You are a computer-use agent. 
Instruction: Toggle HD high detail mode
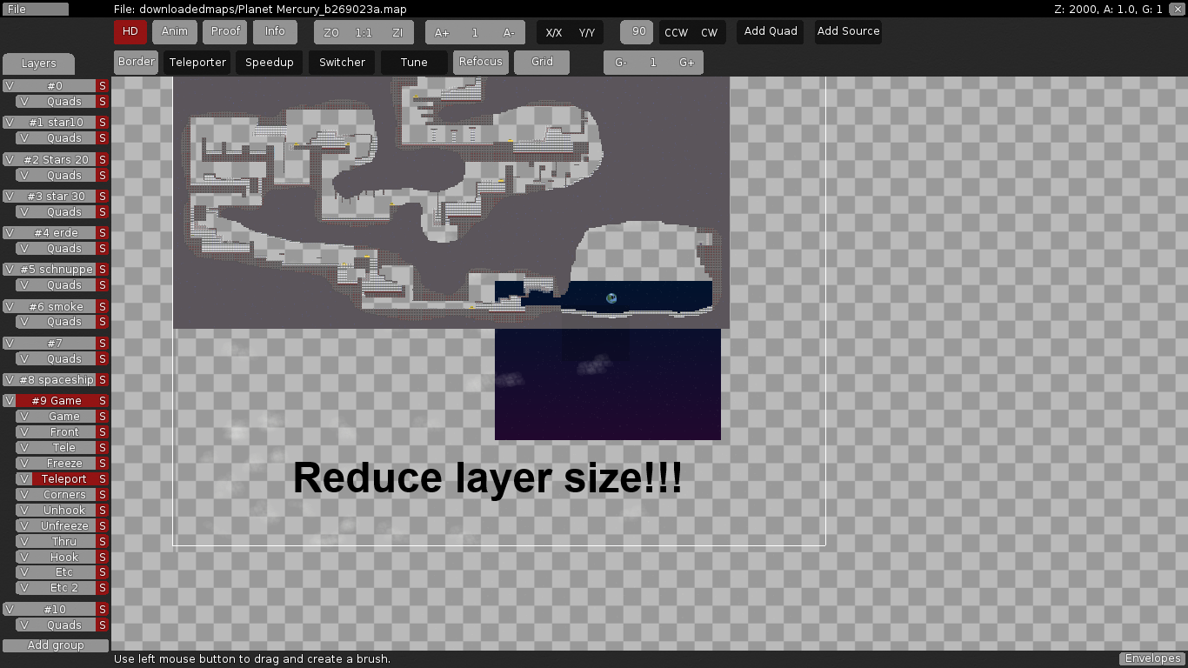[130, 32]
